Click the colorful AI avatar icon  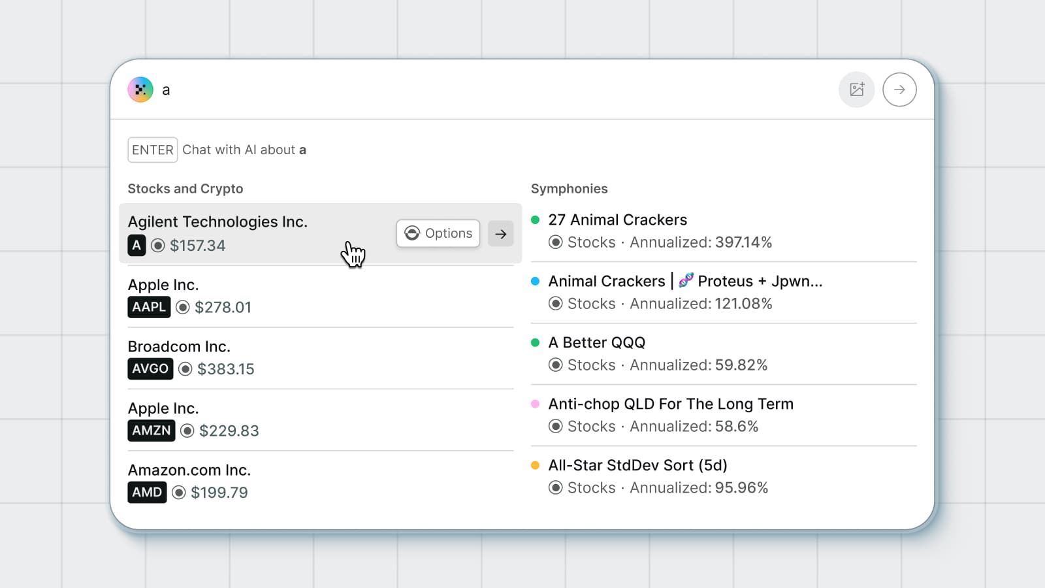point(140,90)
